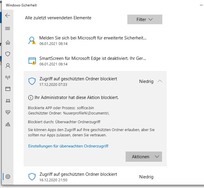Click the account warning icon beside Microsoft sign-in
The height and width of the screenshot is (188, 204).
pos(32,41)
